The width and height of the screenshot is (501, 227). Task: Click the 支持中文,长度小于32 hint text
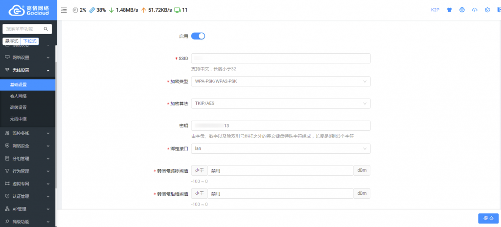point(213,69)
